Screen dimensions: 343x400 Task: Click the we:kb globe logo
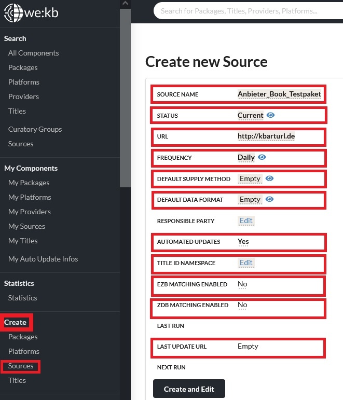coord(13,13)
